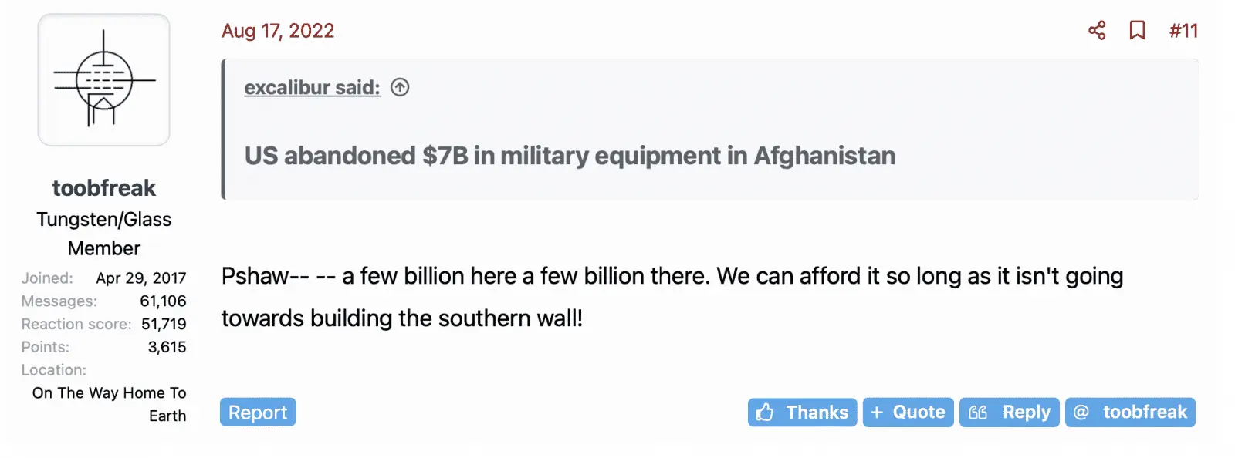Click the @ mention icon
This screenshot has height=458, width=1235.
click(x=1081, y=413)
